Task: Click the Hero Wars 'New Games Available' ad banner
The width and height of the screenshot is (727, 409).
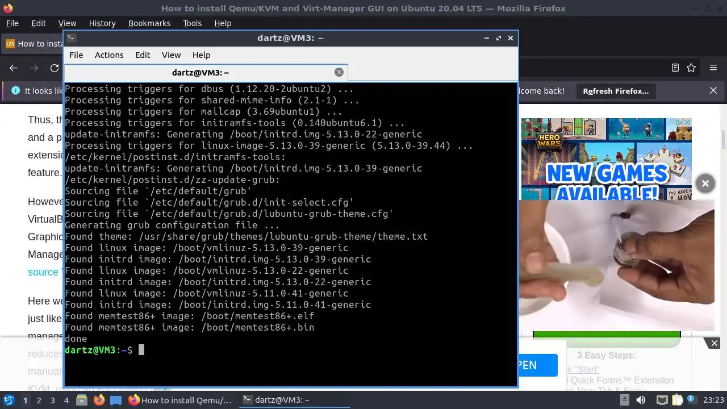Action: [x=606, y=159]
